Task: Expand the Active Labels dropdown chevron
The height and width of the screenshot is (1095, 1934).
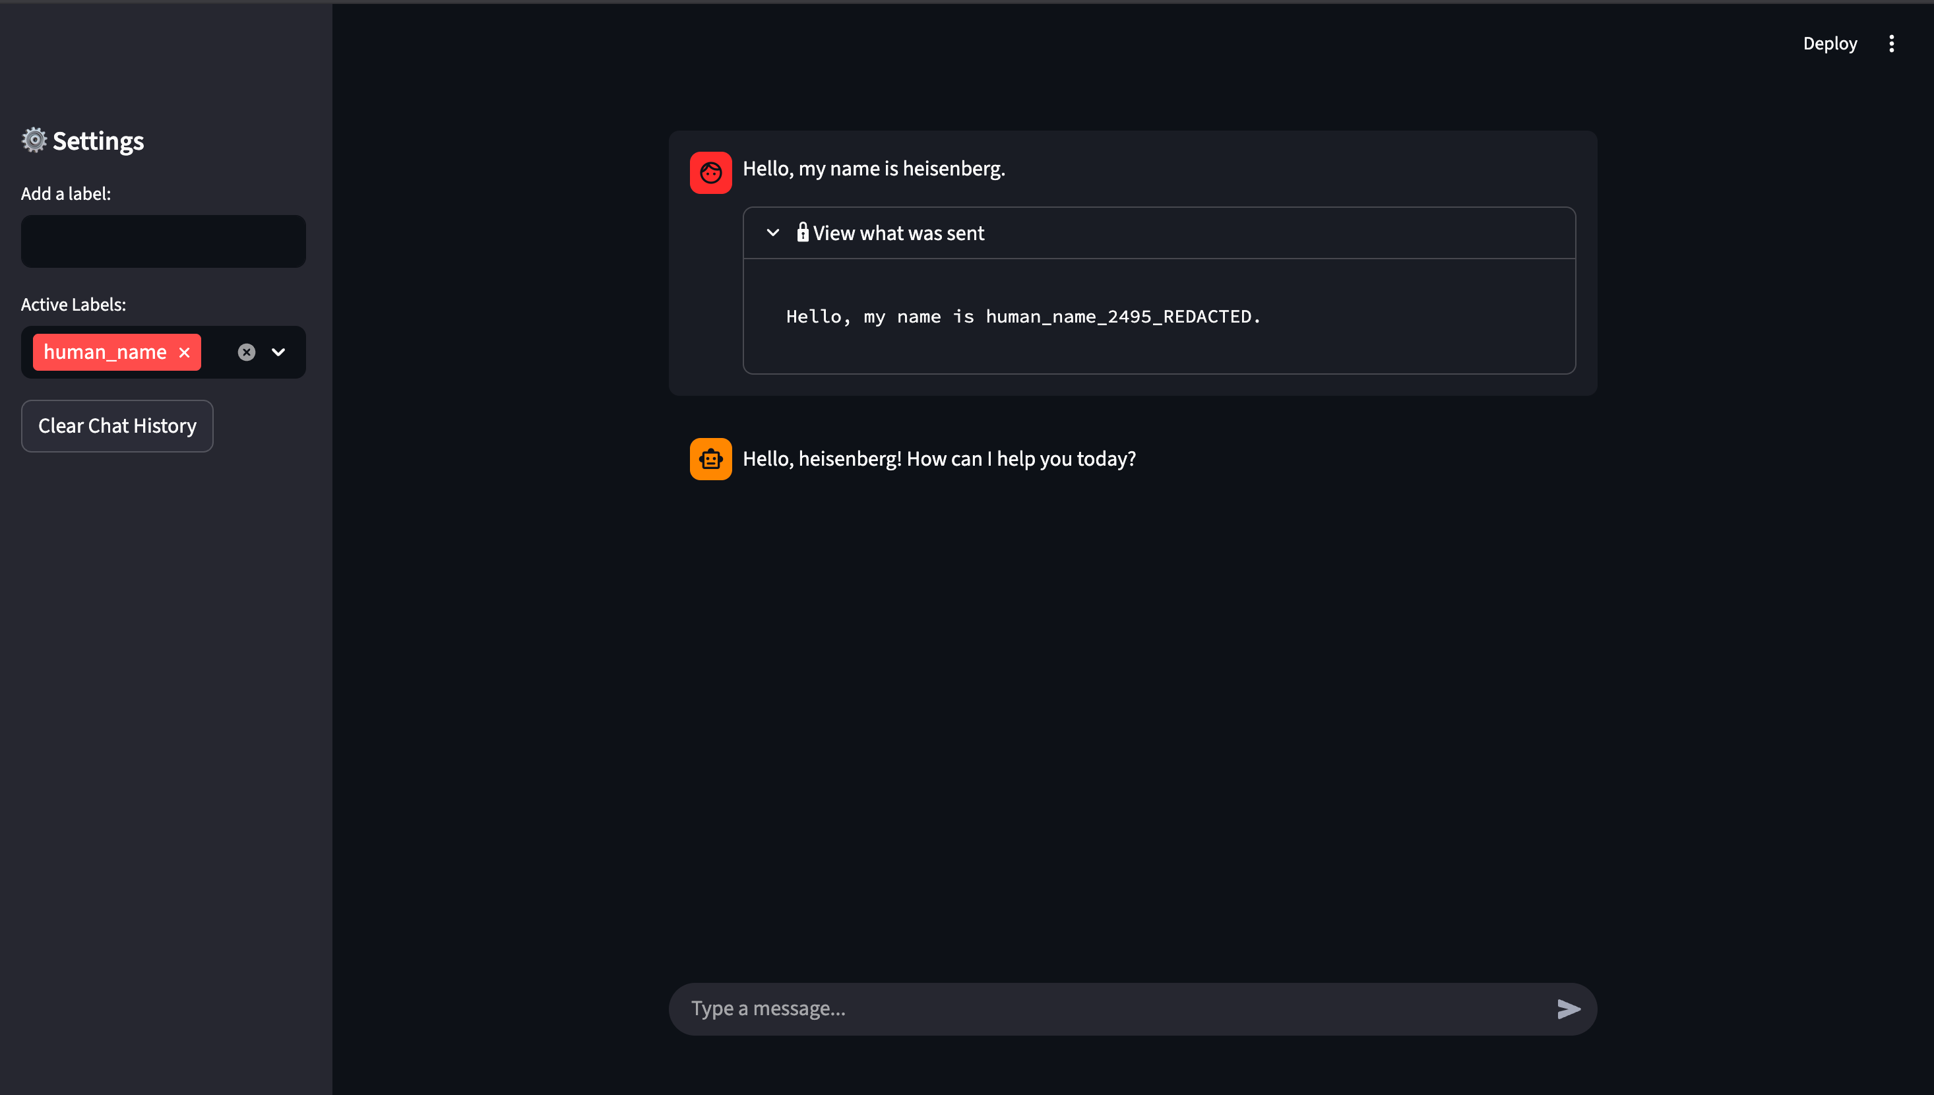Action: [x=278, y=351]
